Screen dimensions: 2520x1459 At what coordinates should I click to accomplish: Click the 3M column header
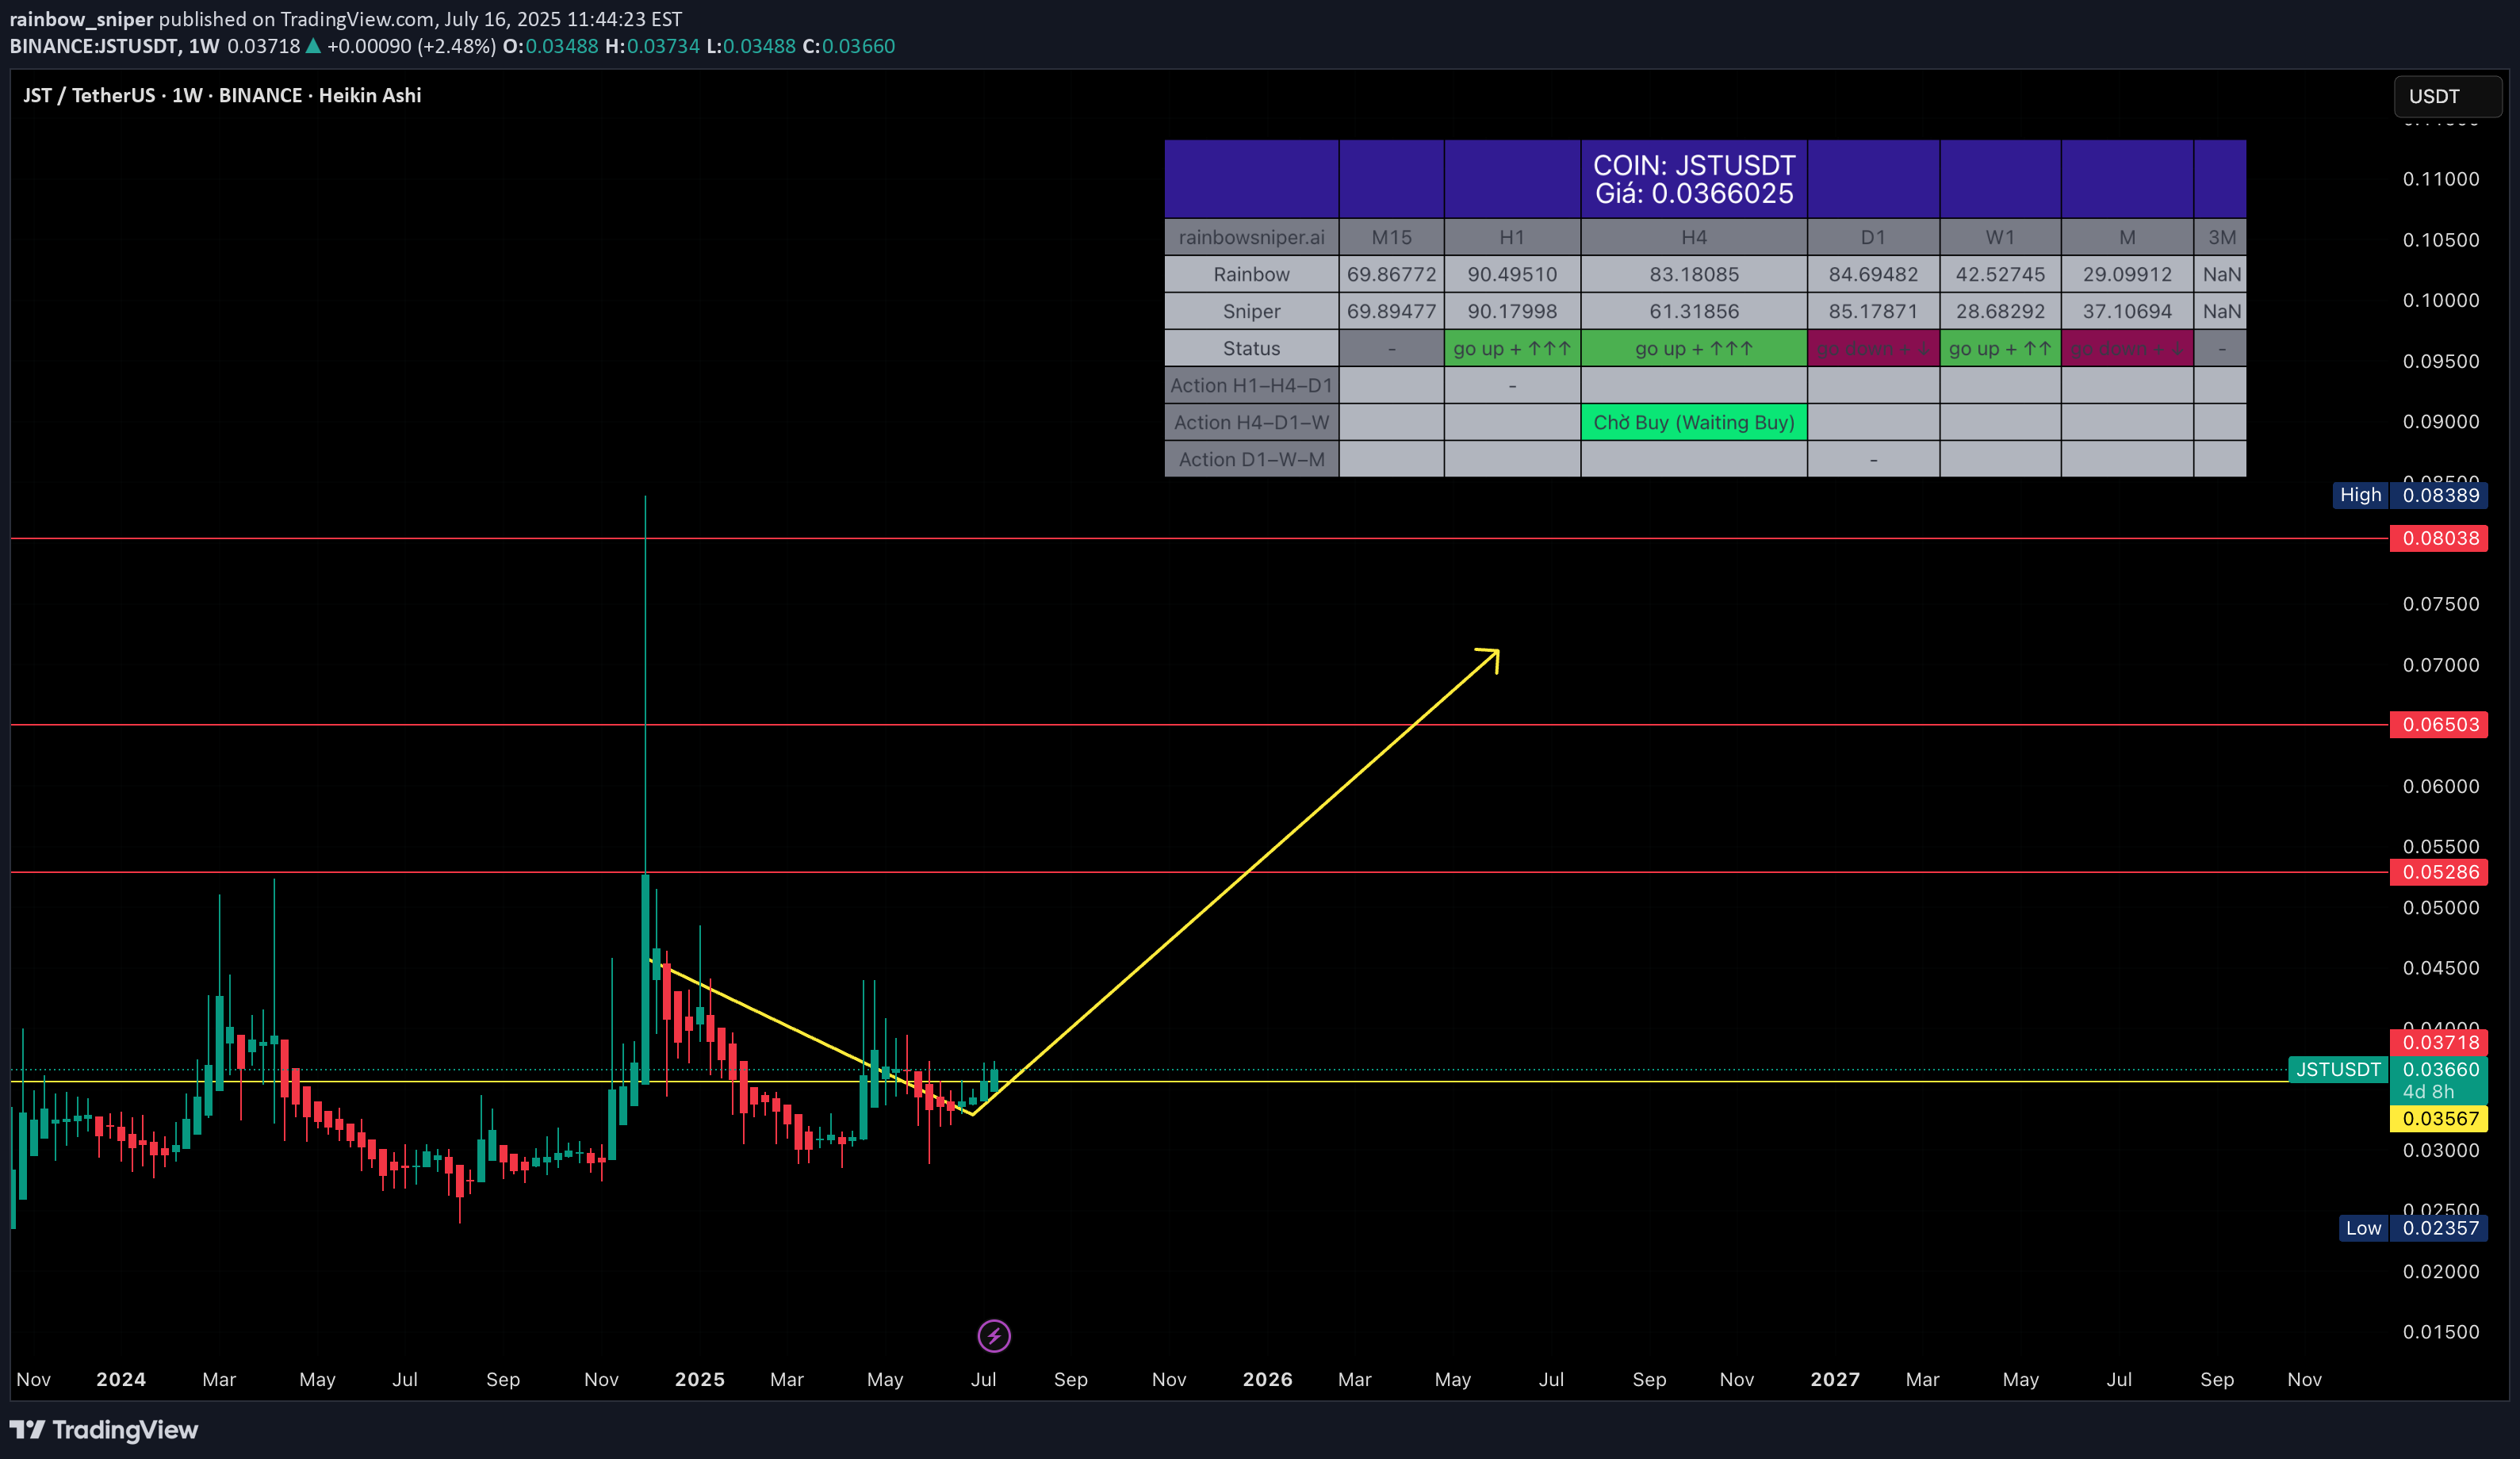click(2221, 237)
